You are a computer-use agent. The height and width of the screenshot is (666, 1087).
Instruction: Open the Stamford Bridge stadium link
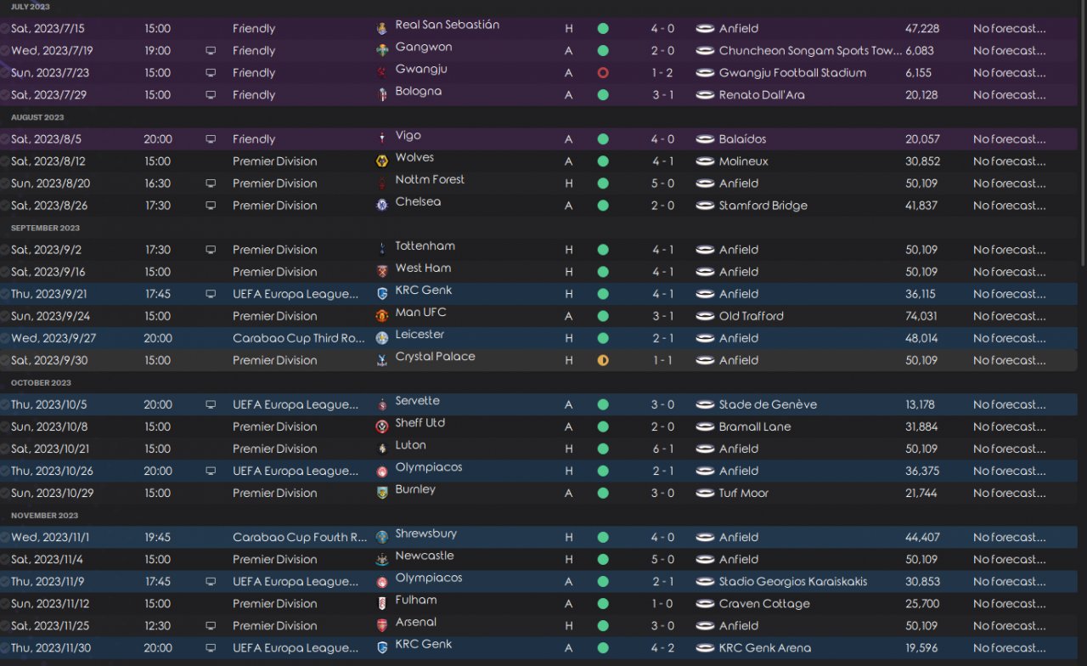[763, 206]
